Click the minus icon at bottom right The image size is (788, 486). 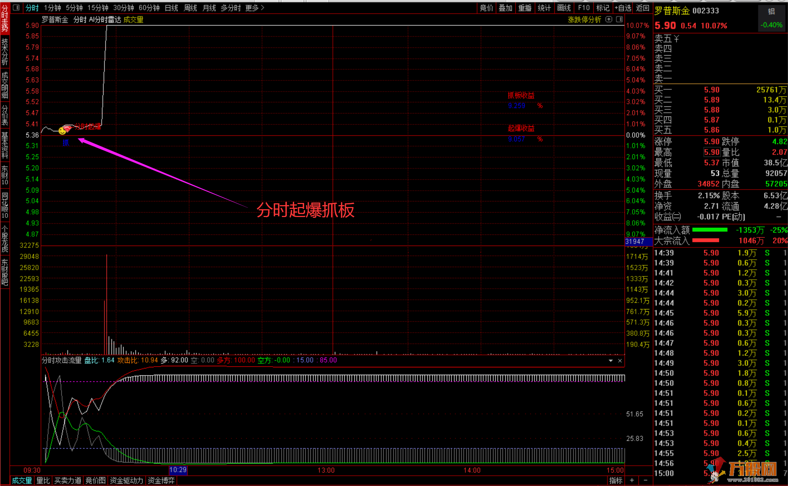[645, 480]
